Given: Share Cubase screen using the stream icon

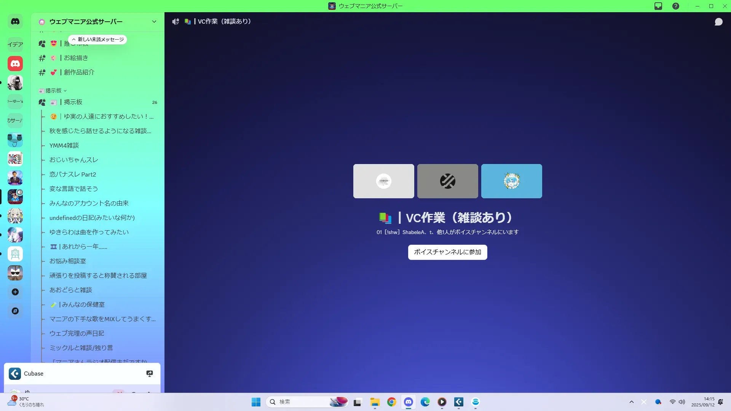Looking at the screenshot, I should (150, 374).
